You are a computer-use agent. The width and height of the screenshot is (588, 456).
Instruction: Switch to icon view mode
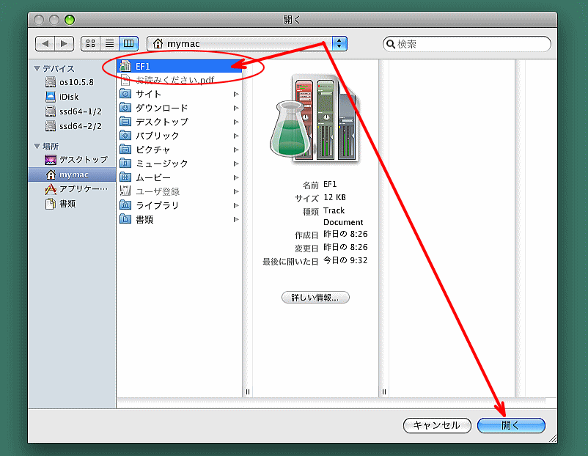click(91, 44)
